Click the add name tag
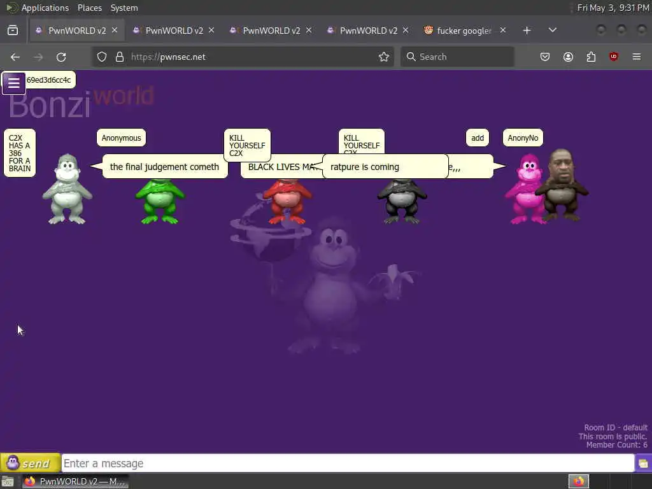 point(478,138)
